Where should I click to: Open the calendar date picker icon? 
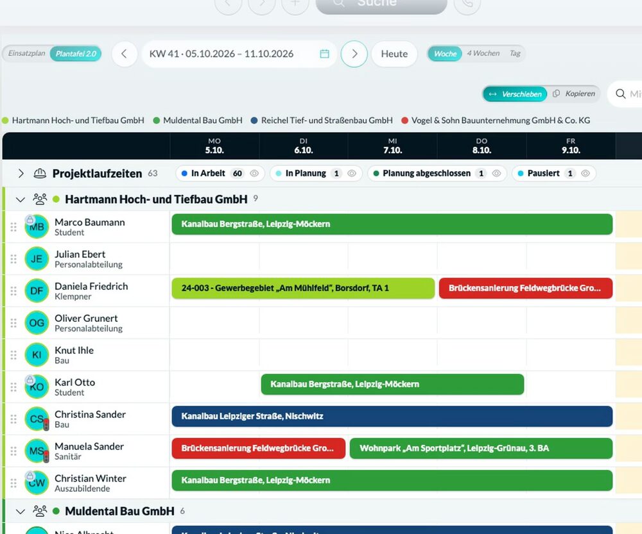click(x=324, y=54)
